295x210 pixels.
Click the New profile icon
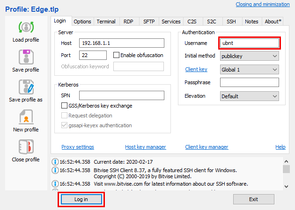pyautogui.click(x=26, y=117)
